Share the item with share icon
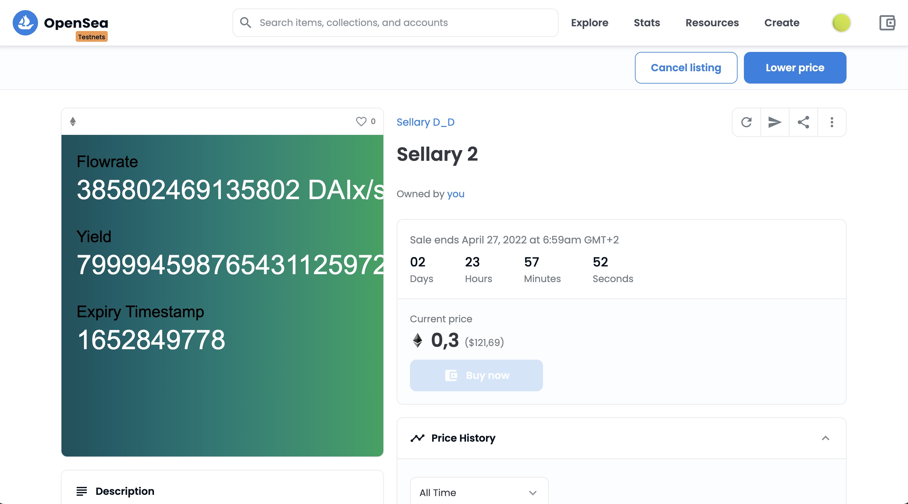The height and width of the screenshot is (504, 908). point(803,122)
